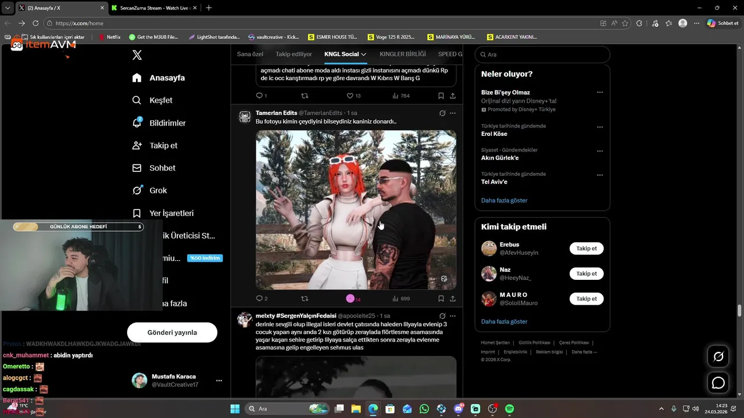
Task: Open options for Tel Aviv'e trend
Action: [x=600, y=175]
